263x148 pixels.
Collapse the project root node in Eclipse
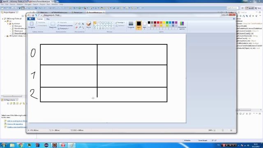[x=3, y=19]
